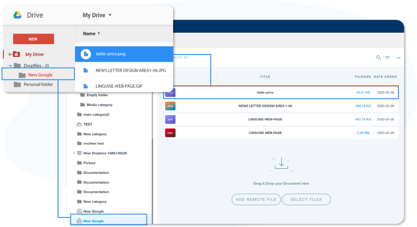The width and height of the screenshot is (417, 227).
Task: Select New Dropbox-1588135229 category
Action: coord(105,153)
